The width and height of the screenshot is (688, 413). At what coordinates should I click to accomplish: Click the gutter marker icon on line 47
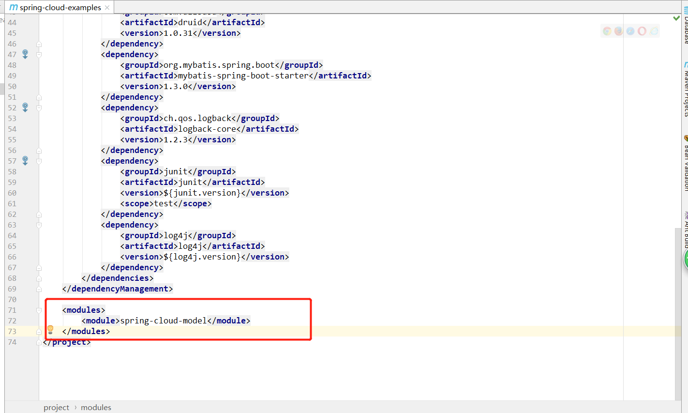pos(25,54)
